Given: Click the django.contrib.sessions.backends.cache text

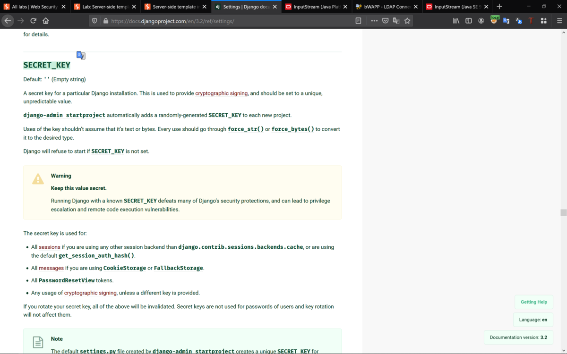Looking at the screenshot, I should coord(241,247).
